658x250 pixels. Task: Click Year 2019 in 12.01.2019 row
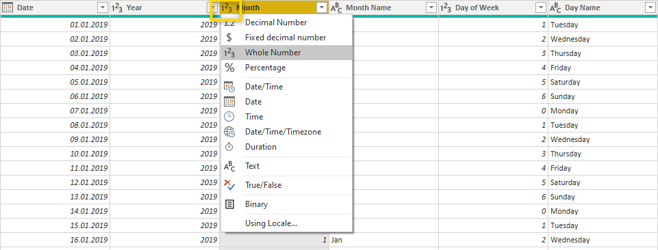click(x=164, y=182)
